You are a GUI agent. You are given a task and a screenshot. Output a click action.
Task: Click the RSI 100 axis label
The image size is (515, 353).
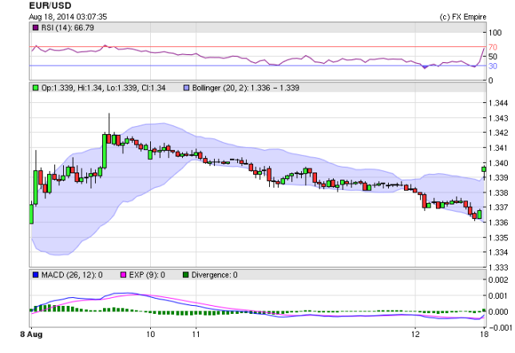pyautogui.click(x=495, y=33)
